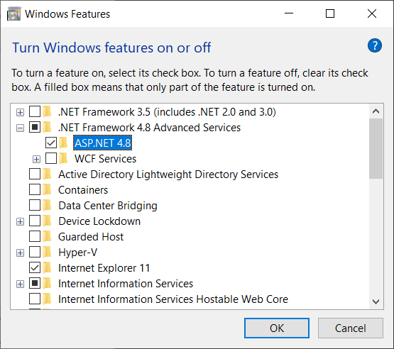Expand the .NET Framework 3.5 node

click(20, 112)
